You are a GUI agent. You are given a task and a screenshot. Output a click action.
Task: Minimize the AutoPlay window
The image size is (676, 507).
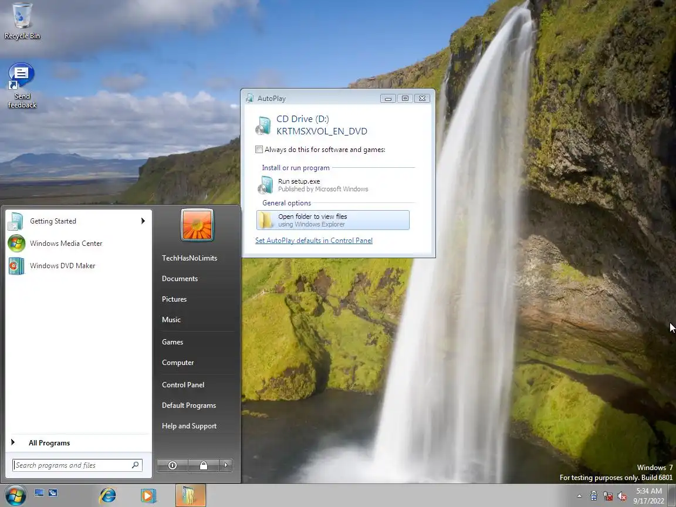(388, 99)
